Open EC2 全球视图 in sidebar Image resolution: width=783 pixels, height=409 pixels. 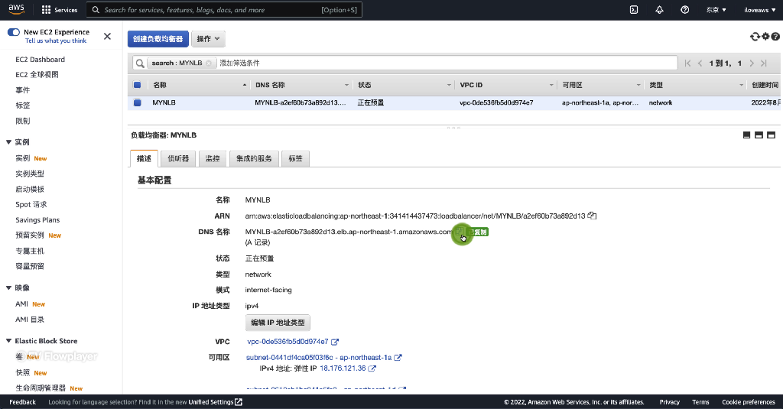(37, 74)
